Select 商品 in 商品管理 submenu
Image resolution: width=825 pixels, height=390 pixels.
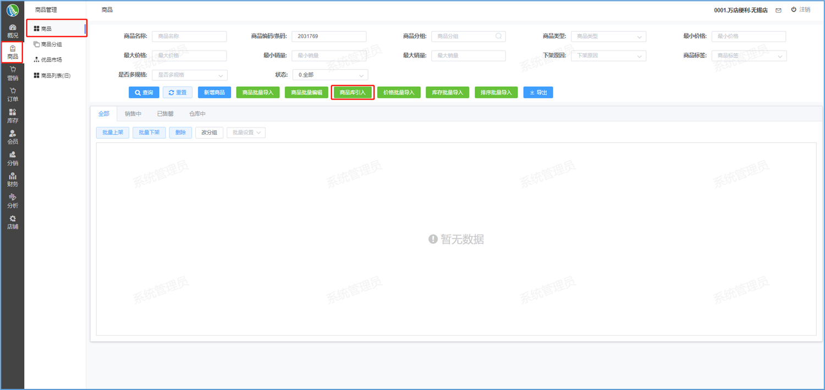(x=56, y=29)
